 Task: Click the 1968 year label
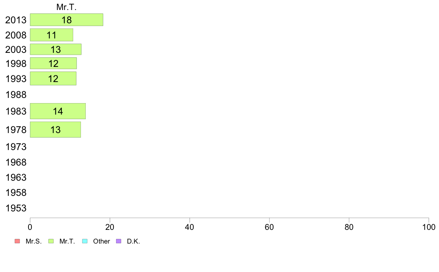[x=16, y=162]
